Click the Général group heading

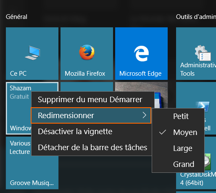point(16,17)
